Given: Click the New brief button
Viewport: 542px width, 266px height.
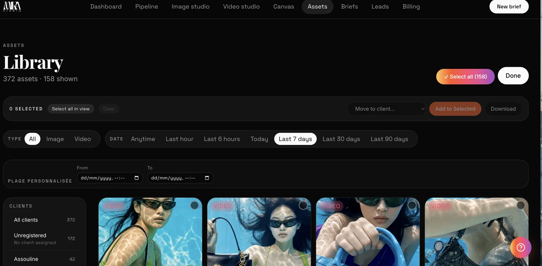Looking at the screenshot, I should click(x=509, y=6).
